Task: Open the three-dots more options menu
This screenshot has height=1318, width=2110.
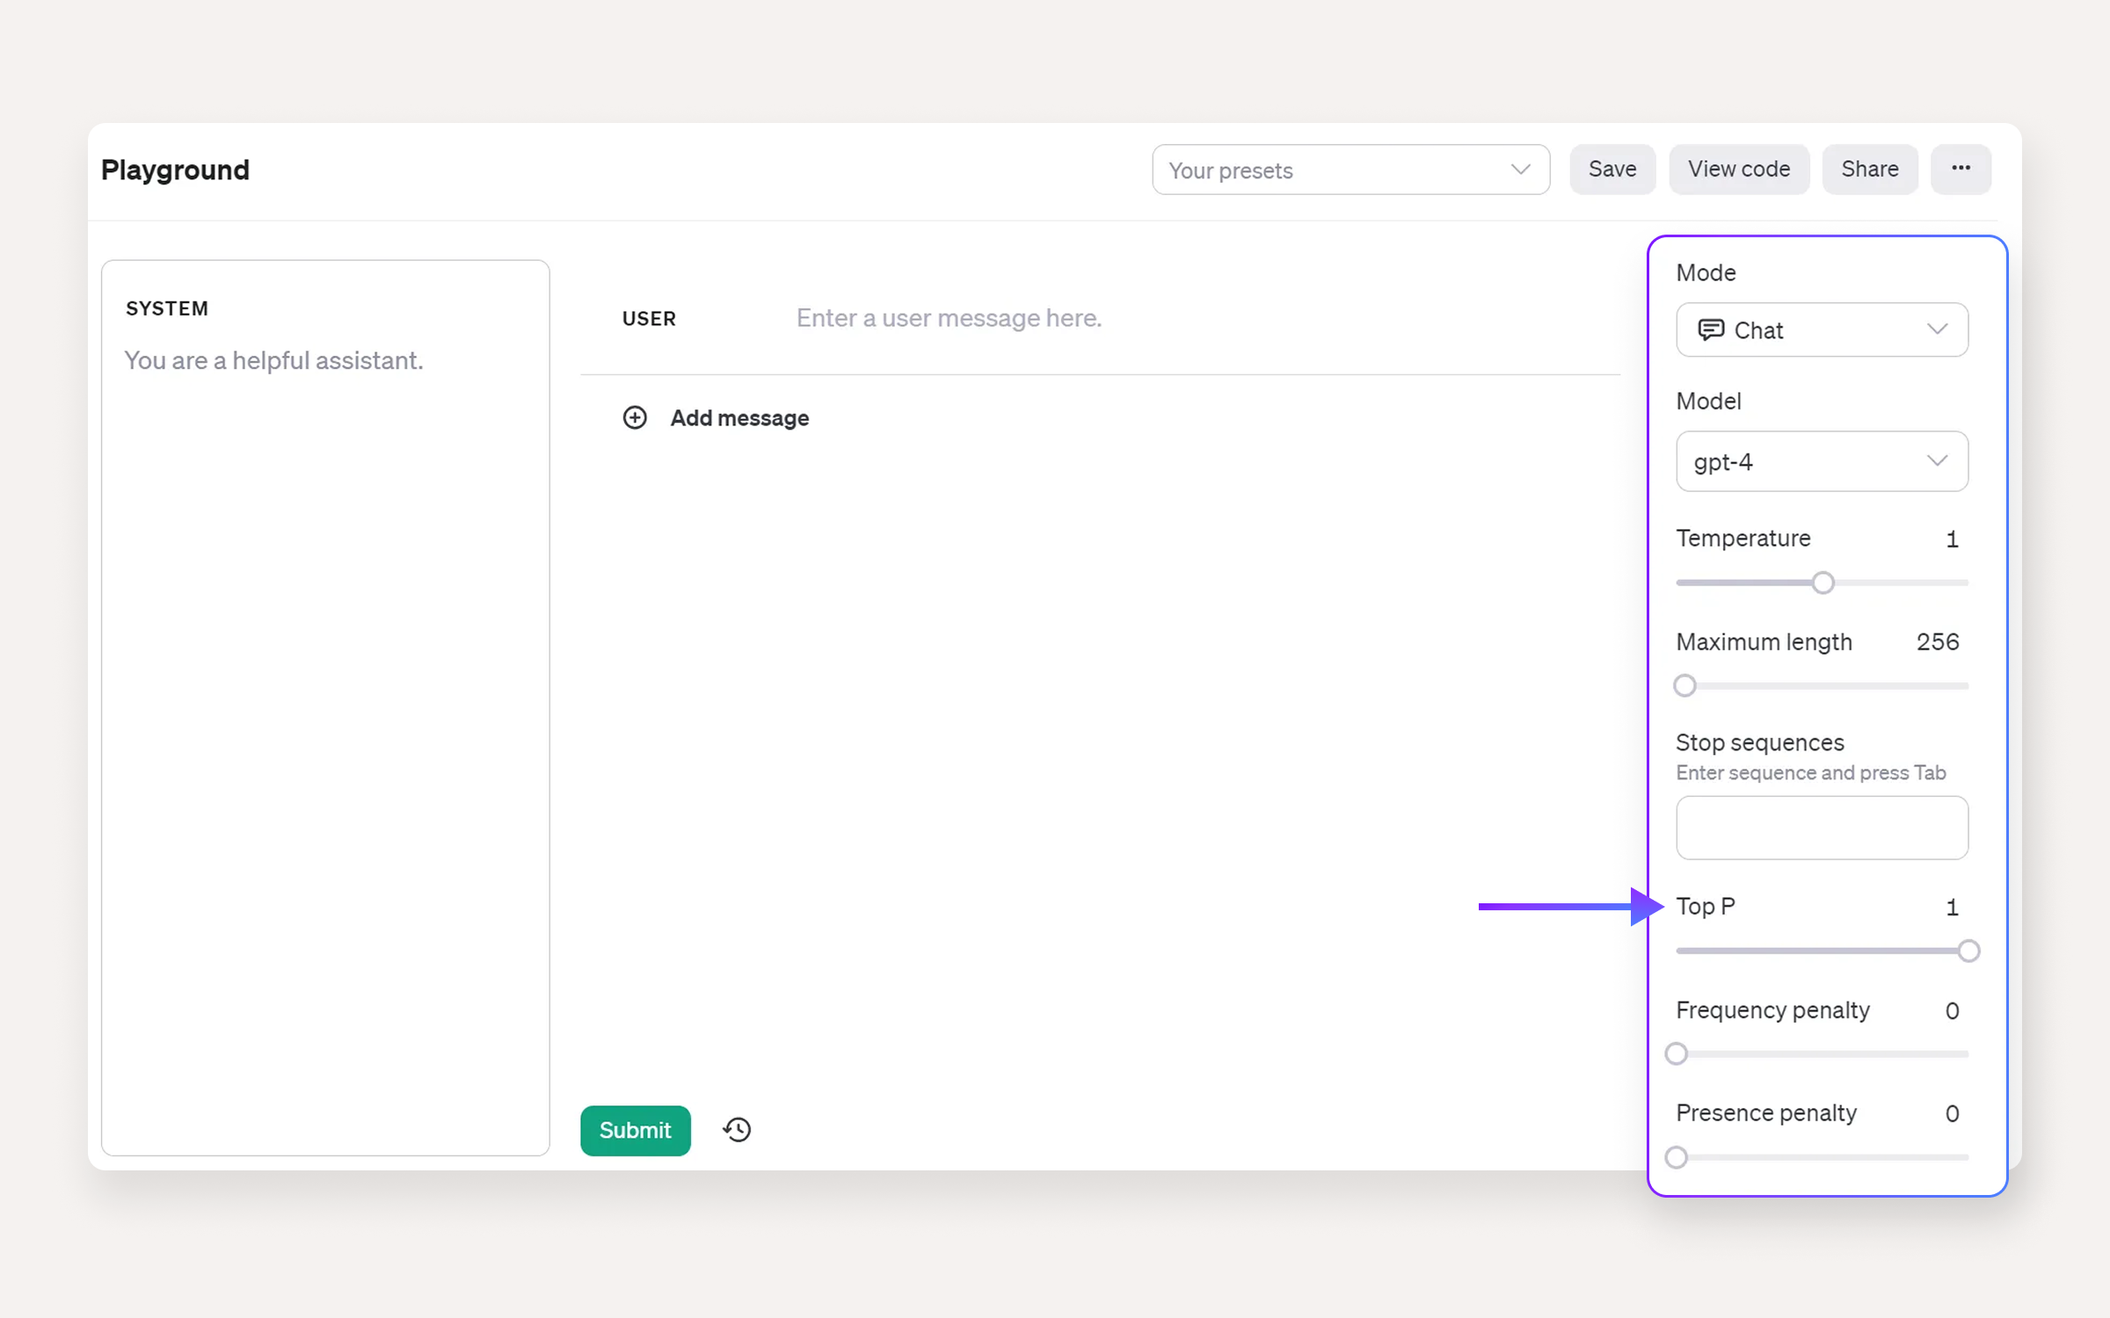Action: point(1960,169)
